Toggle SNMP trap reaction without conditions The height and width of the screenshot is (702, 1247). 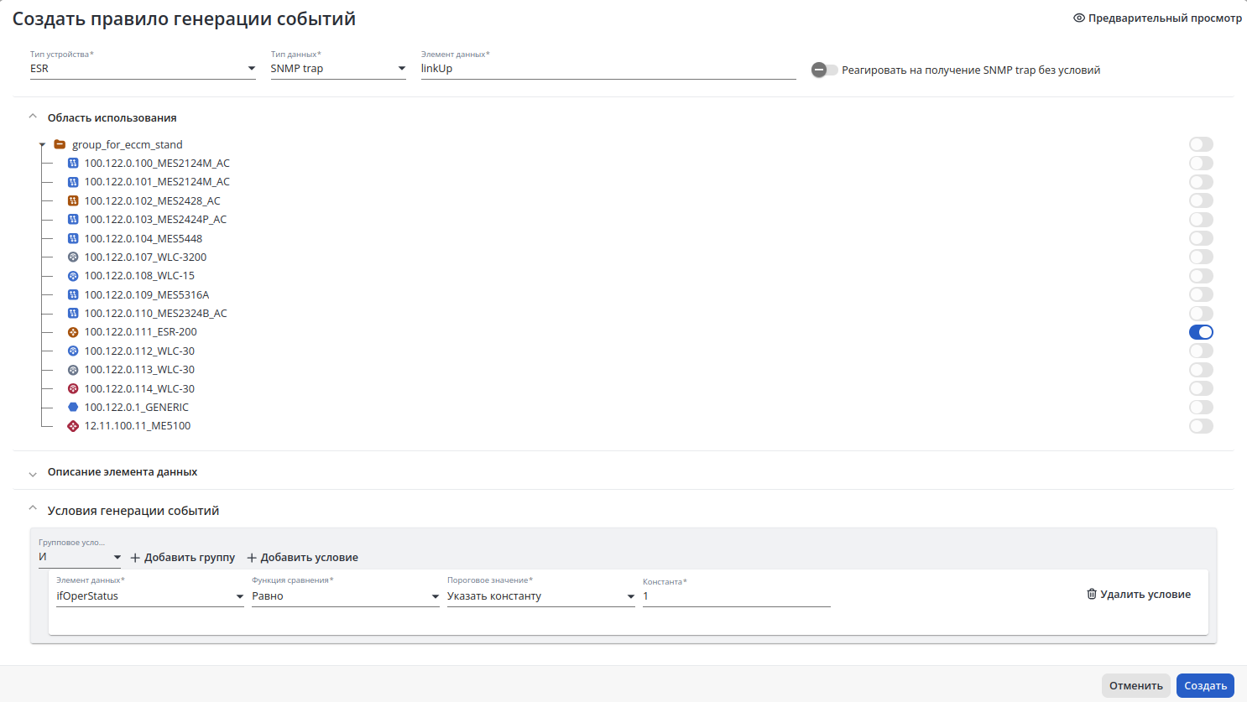click(824, 70)
